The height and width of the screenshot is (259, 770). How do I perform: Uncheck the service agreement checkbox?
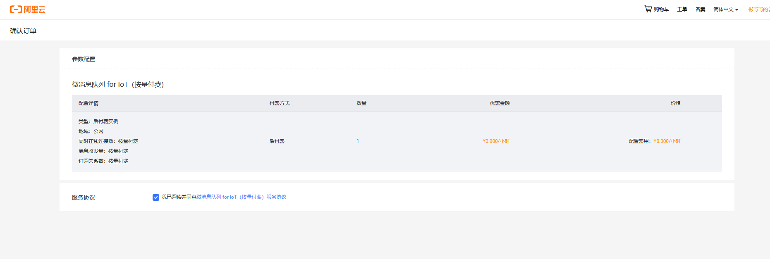click(156, 197)
